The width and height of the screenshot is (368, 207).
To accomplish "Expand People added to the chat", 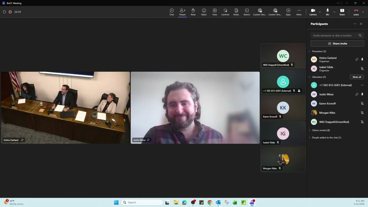I will click(x=310, y=137).
